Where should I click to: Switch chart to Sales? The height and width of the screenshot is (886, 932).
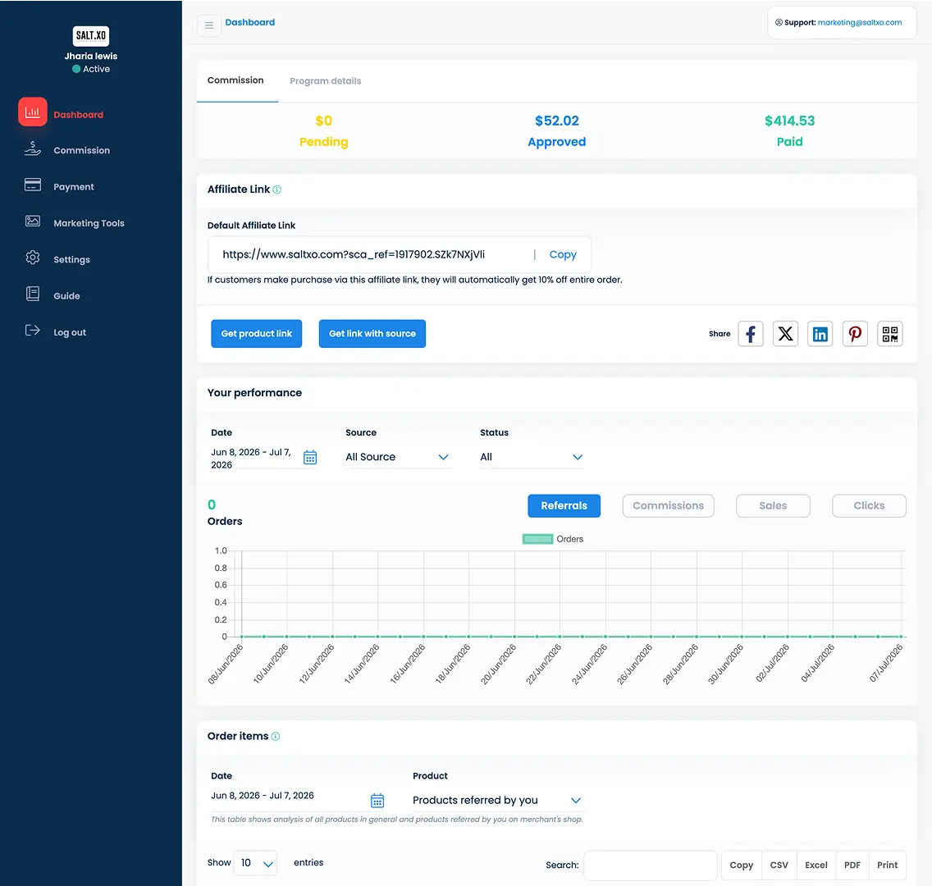(773, 505)
